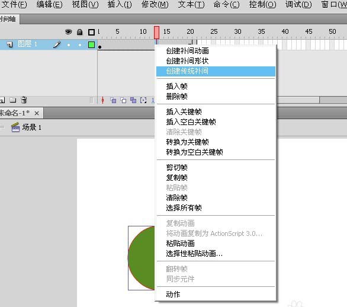The image size is (347, 307).
Task: Open the 文本(T) menu
Action: click(191, 4)
